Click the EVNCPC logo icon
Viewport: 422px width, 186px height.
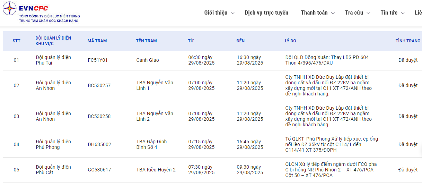(x=9, y=9)
